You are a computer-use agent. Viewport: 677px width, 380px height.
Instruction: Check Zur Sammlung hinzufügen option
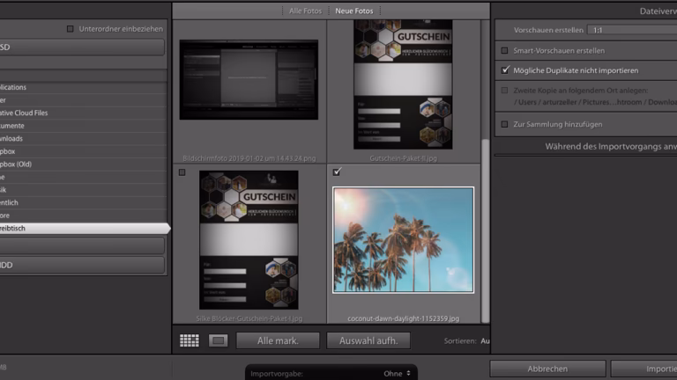click(505, 124)
